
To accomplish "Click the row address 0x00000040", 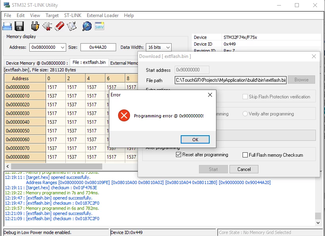I will coord(25,122).
